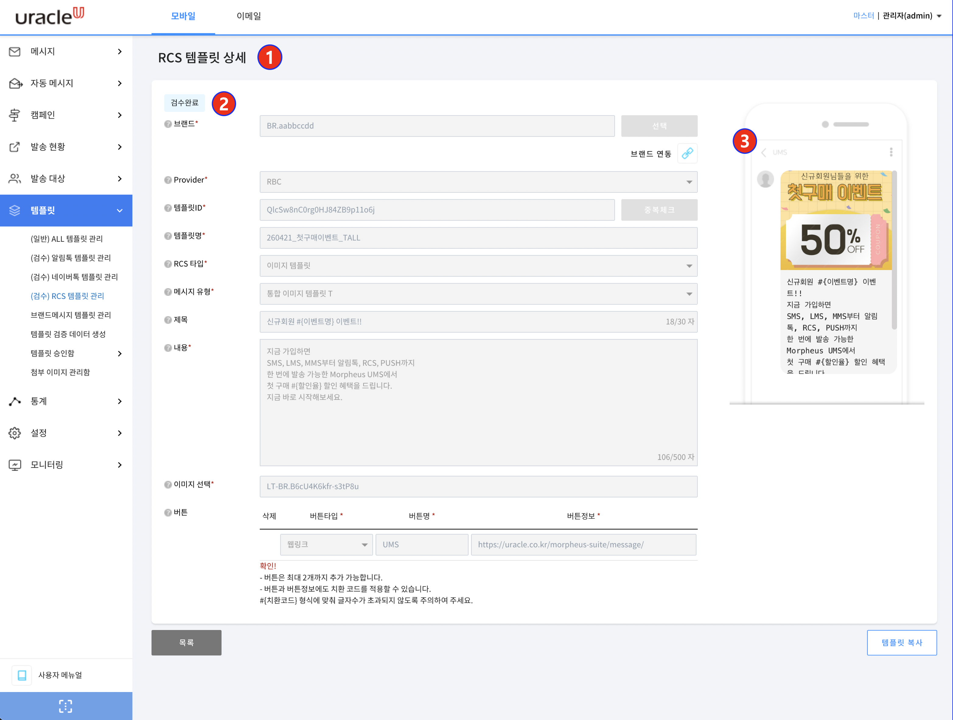Click the message envelope icon in sidebar

(15, 52)
